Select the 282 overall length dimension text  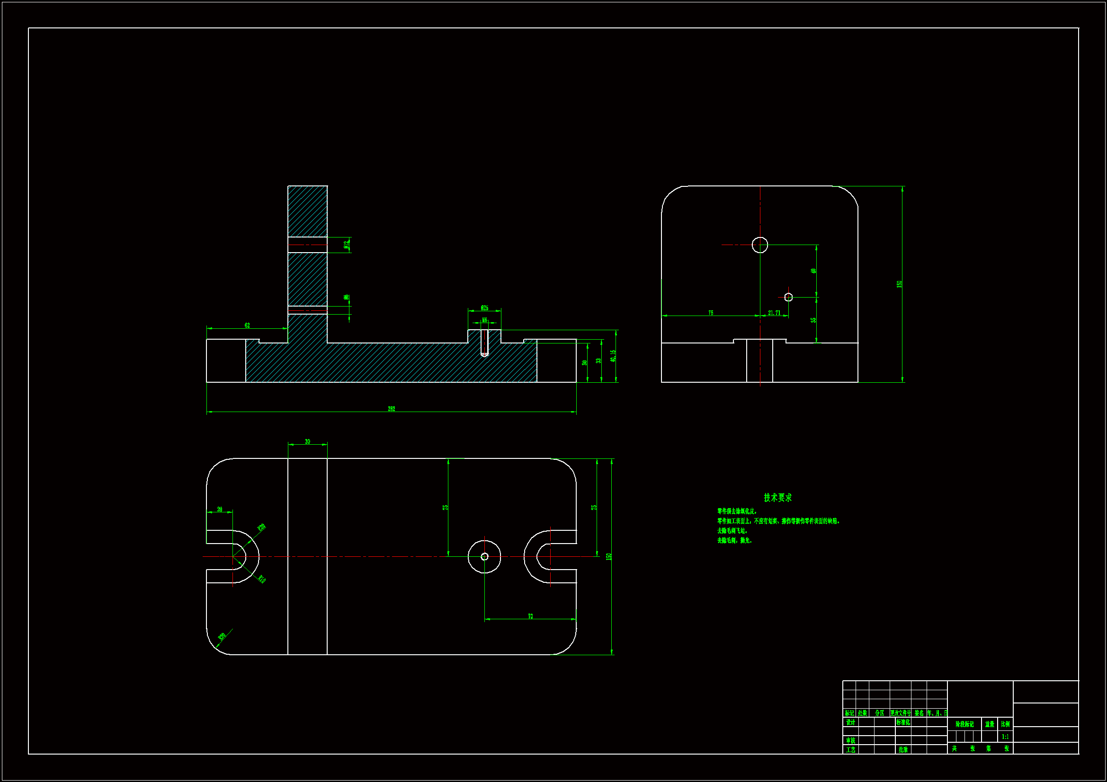pos(391,409)
